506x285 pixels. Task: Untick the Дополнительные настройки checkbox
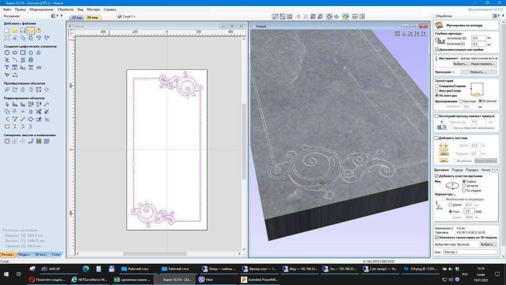437,50
